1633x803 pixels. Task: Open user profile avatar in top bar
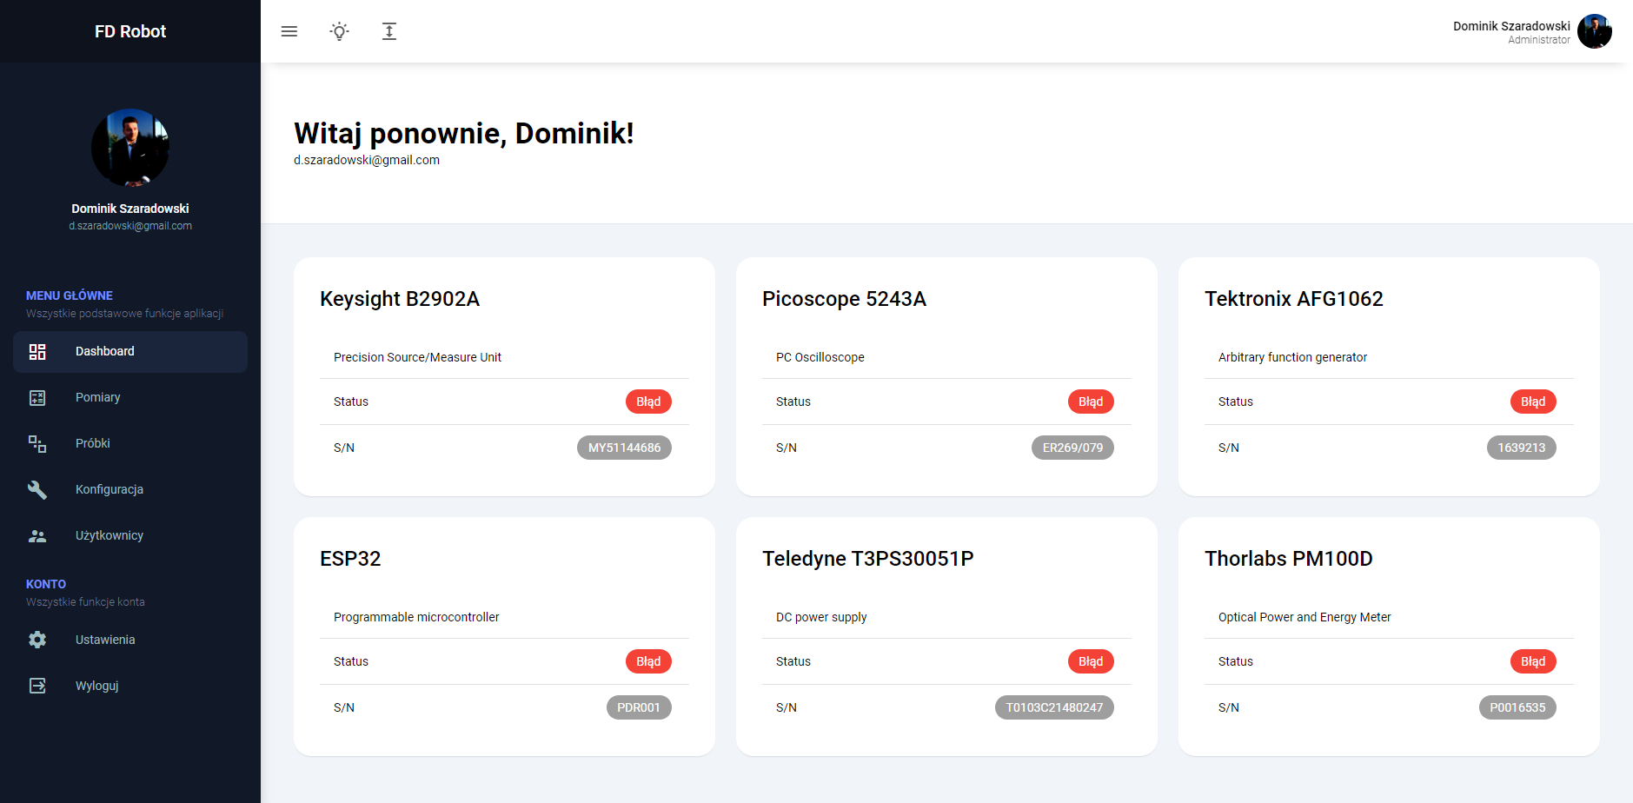coord(1595,31)
